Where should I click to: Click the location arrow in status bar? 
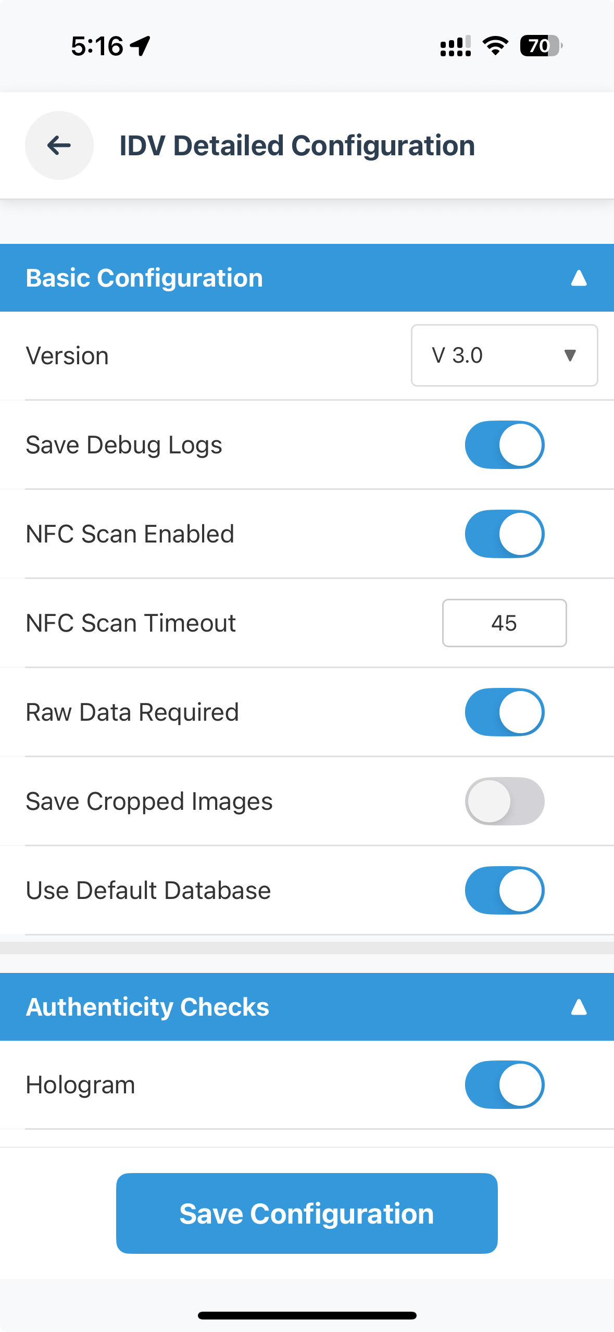pos(139,44)
